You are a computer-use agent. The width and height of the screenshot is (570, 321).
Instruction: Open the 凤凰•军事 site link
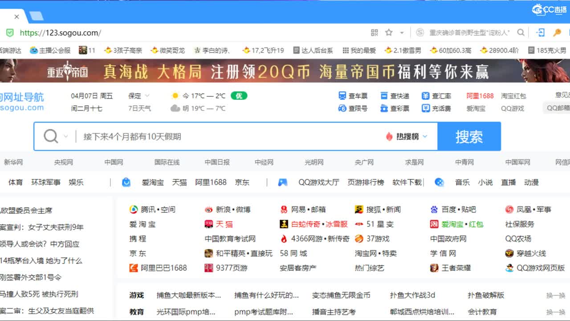528,210
